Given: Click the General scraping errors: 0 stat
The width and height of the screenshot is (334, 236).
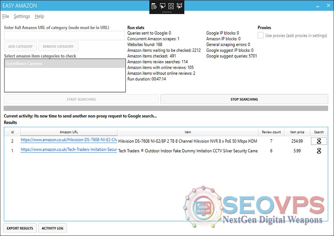Looking at the screenshot, I should pos(228,44).
